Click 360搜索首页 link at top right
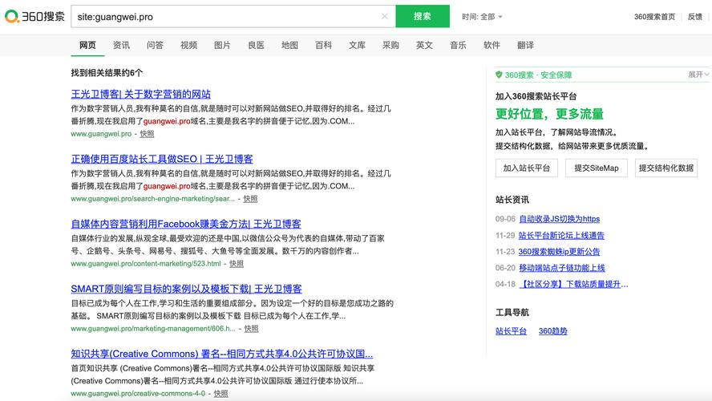This screenshot has height=401, width=712. (654, 17)
